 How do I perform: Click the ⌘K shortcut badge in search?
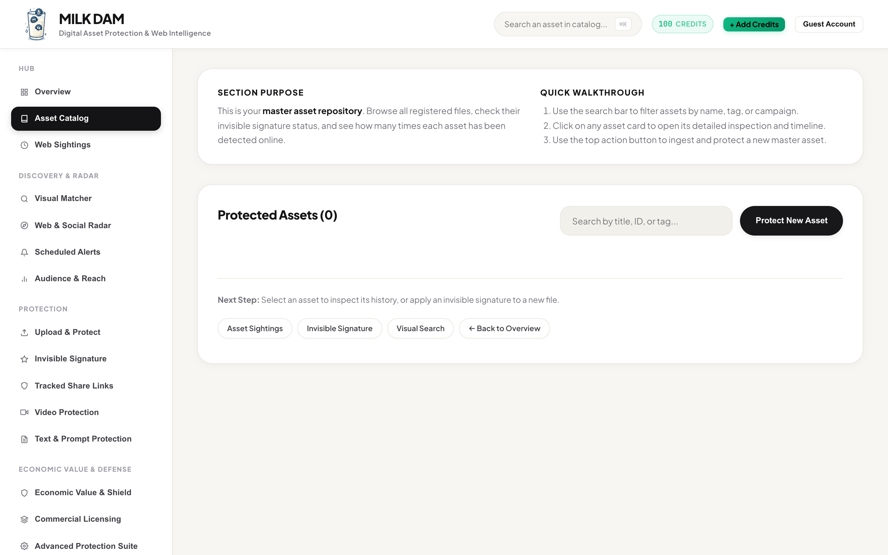pos(623,24)
